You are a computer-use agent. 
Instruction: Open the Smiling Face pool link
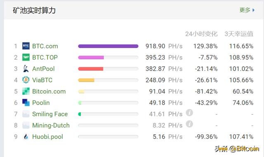50,114
